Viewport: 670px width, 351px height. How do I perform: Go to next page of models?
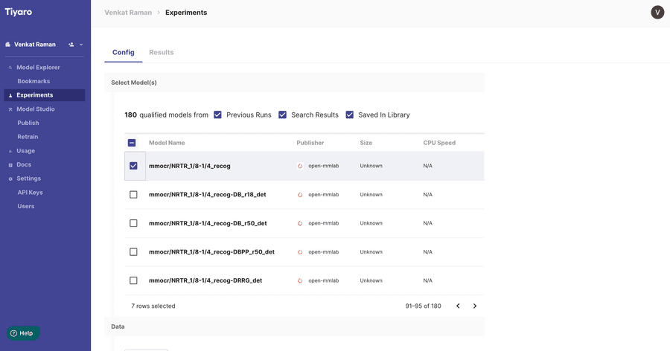(475, 306)
